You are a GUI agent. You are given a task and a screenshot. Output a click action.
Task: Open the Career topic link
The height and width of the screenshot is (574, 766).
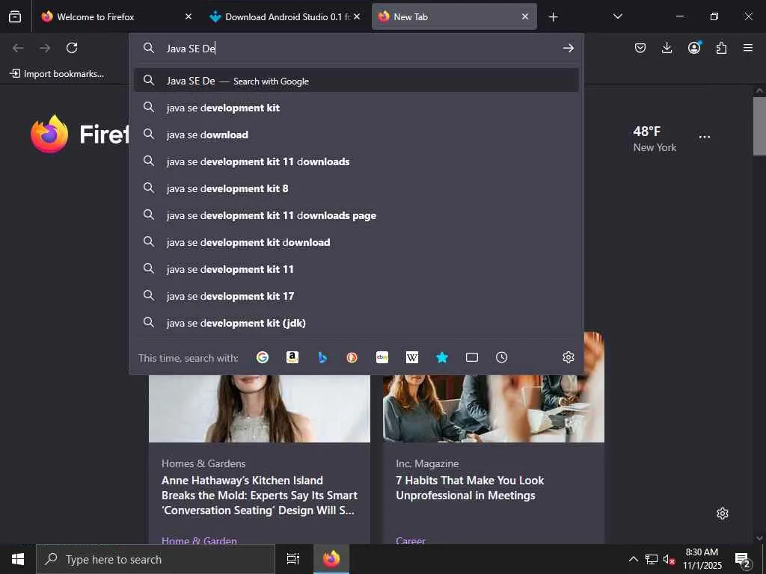click(411, 540)
